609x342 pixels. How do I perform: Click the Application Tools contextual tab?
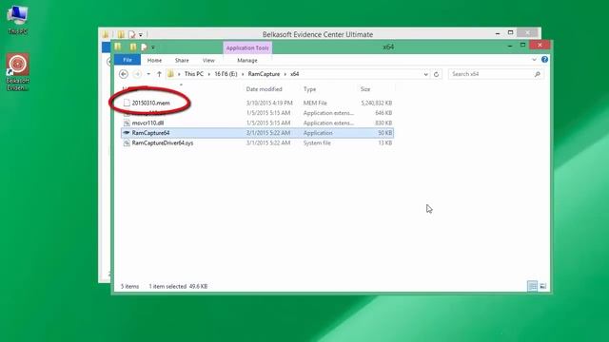point(247,48)
